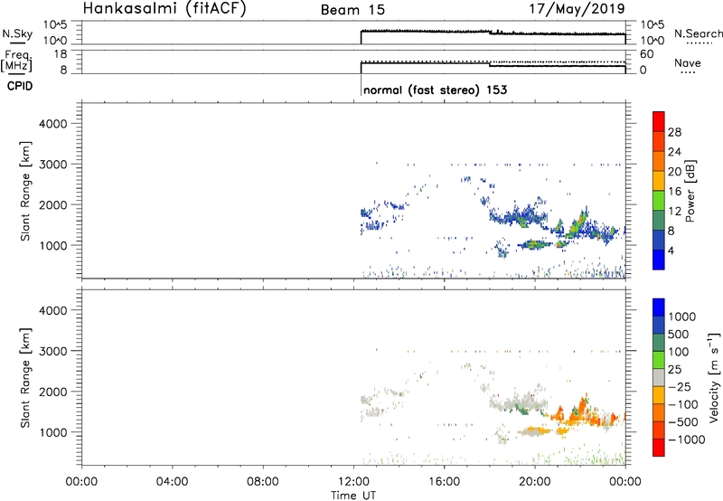Click the 'N.Search' legend label

(x=699, y=33)
